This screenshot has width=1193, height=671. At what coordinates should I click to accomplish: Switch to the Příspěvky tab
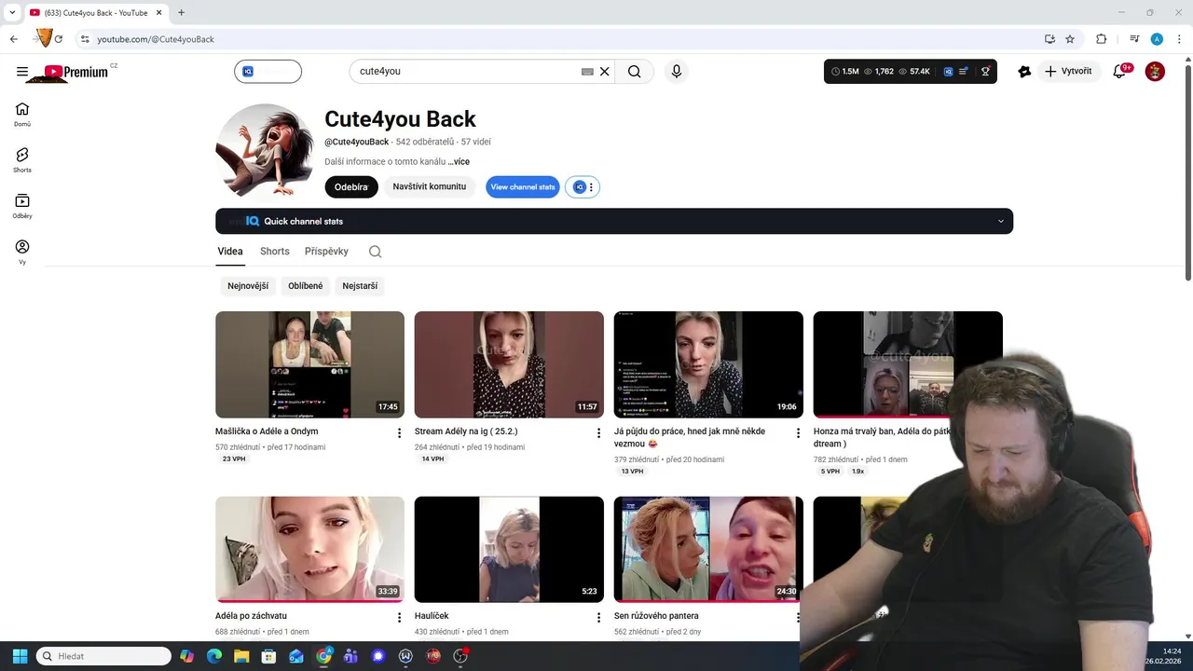pyautogui.click(x=326, y=252)
